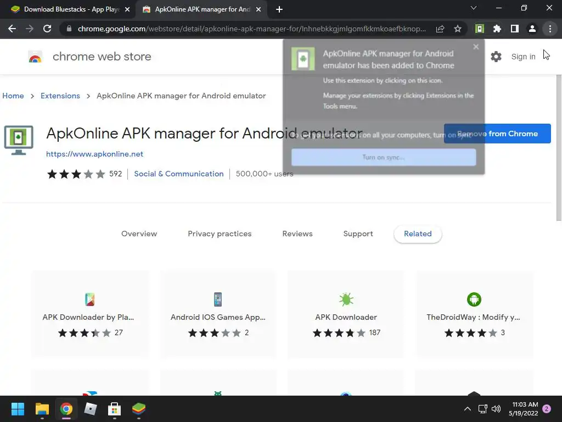Open BlueStacks from the taskbar
The height and width of the screenshot is (422, 562).
[x=139, y=409]
